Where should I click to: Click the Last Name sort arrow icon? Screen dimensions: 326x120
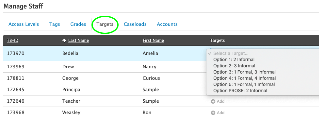click(64, 41)
